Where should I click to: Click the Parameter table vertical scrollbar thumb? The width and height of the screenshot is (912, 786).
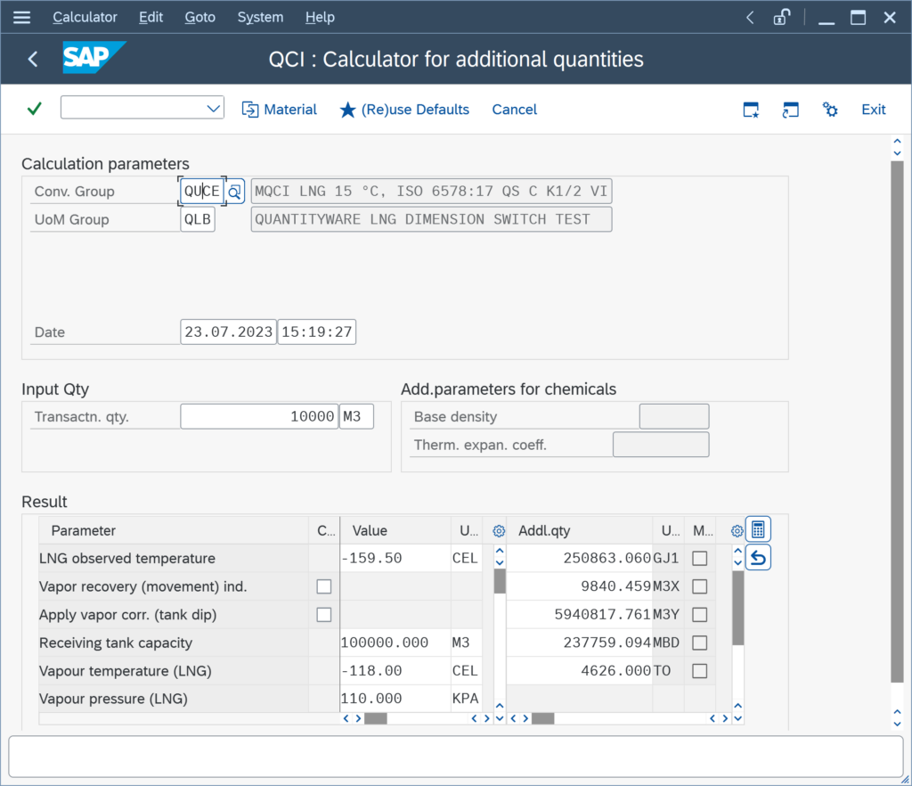[x=499, y=581]
